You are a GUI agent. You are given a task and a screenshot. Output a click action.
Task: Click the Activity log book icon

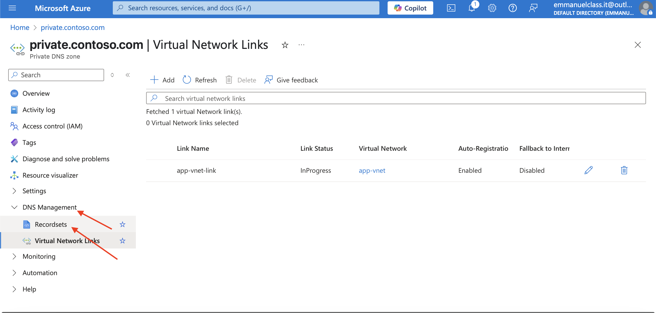point(14,110)
